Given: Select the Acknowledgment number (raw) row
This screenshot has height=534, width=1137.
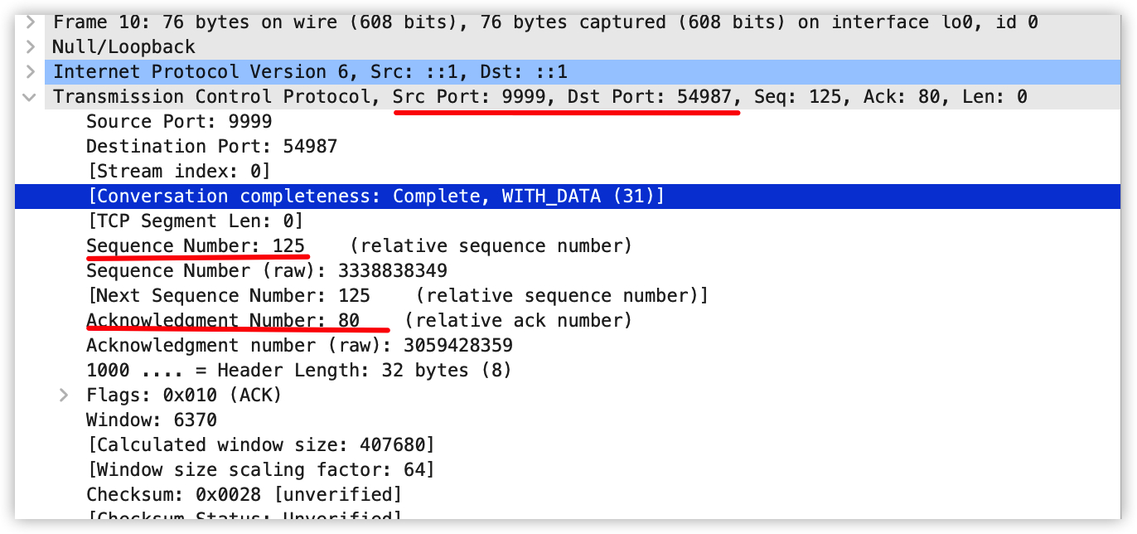Looking at the screenshot, I should pos(299,346).
